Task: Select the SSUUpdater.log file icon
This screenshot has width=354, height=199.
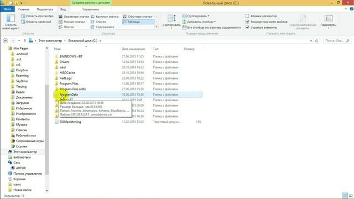Action: pos(56,122)
